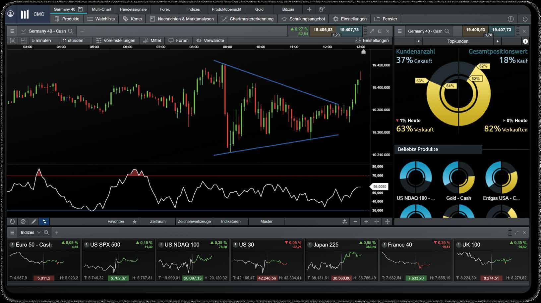Screen dimensions: 541x303
Task: Open the Topkunden info icon
Action: [525, 41]
